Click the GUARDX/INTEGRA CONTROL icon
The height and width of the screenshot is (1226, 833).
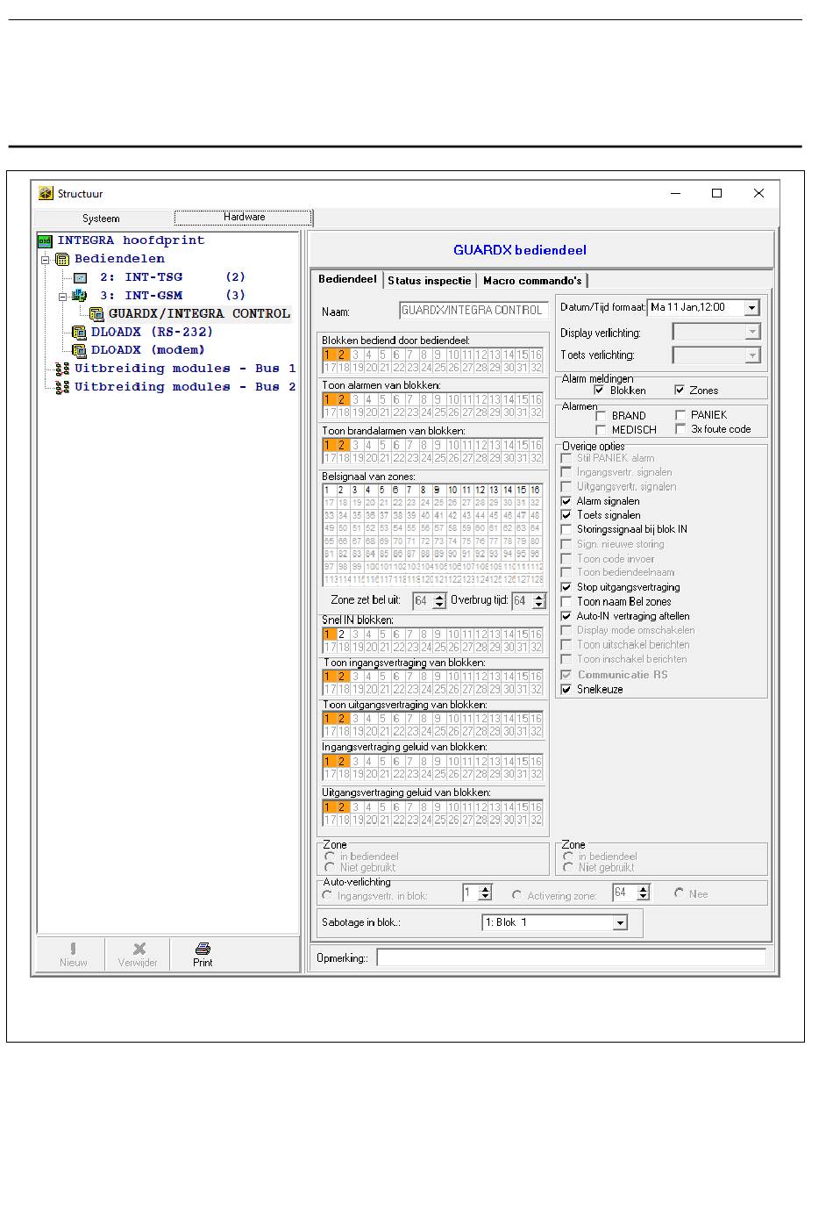tap(96, 314)
